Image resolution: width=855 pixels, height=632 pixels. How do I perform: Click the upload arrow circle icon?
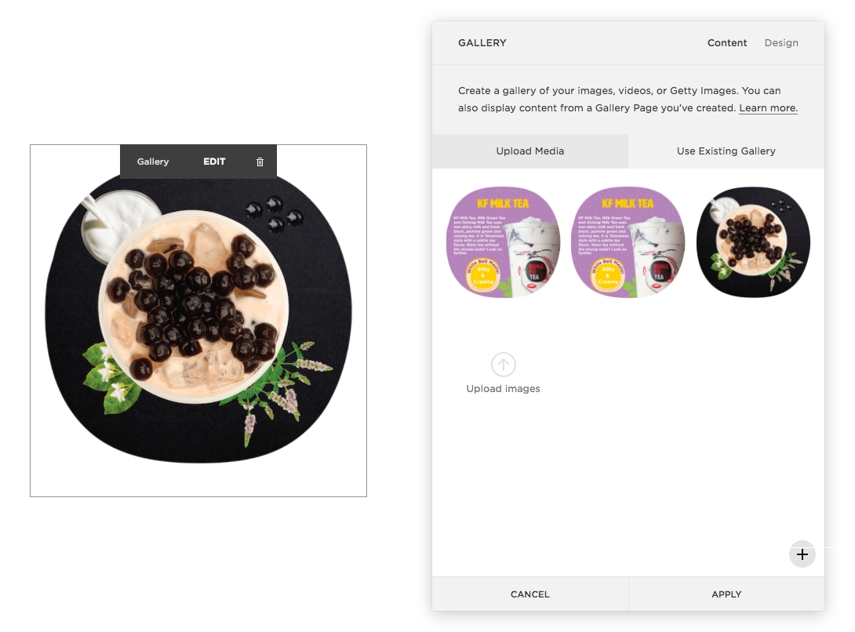click(504, 365)
